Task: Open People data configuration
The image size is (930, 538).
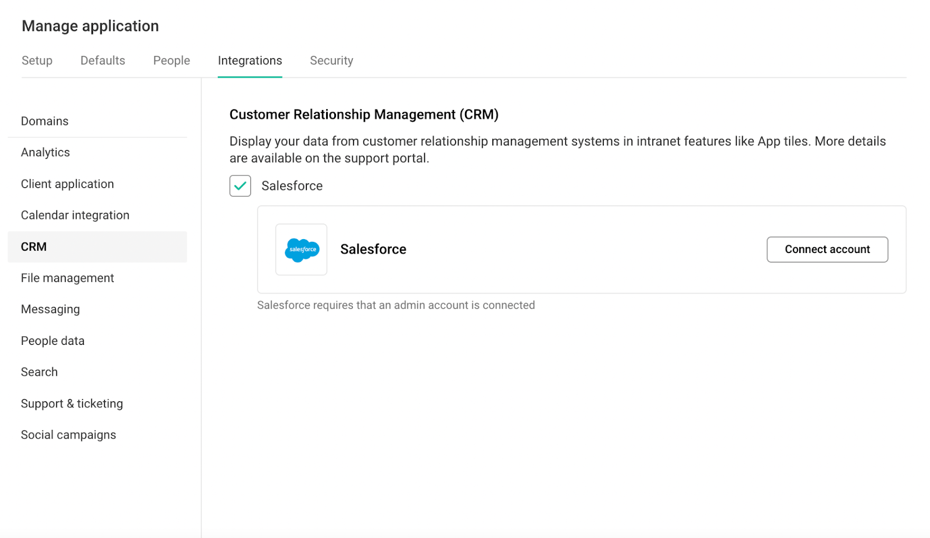Action: (x=52, y=340)
